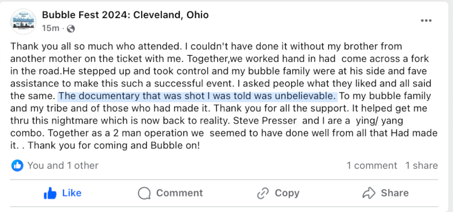Screen dimensions: 453x212
Task: Select the Comment button label
Action: (180, 193)
